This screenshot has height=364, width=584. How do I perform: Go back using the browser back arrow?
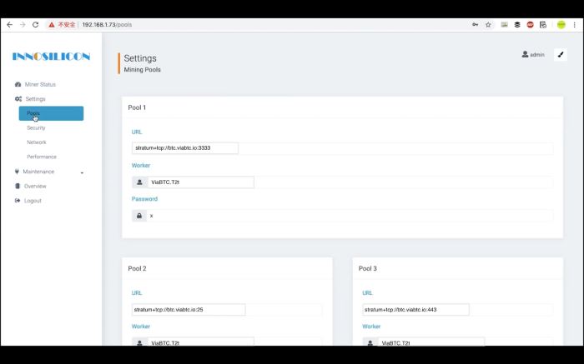point(10,24)
